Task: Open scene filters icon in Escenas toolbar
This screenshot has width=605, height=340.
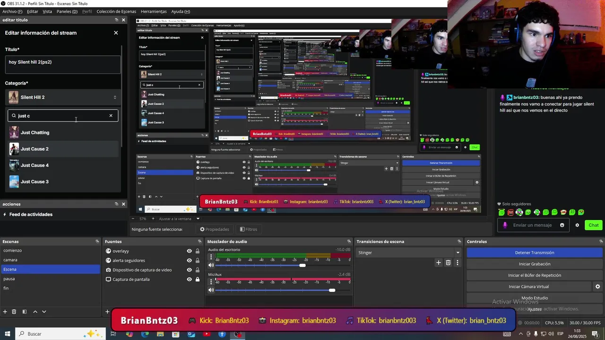Action: [x=24, y=312]
